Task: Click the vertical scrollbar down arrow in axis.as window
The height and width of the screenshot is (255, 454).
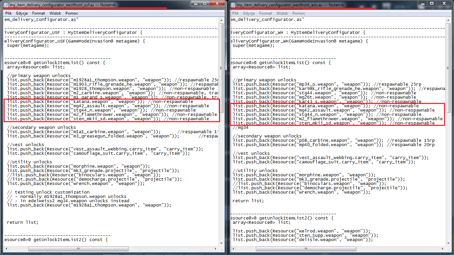Action: pyautogui.click(x=449, y=243)
